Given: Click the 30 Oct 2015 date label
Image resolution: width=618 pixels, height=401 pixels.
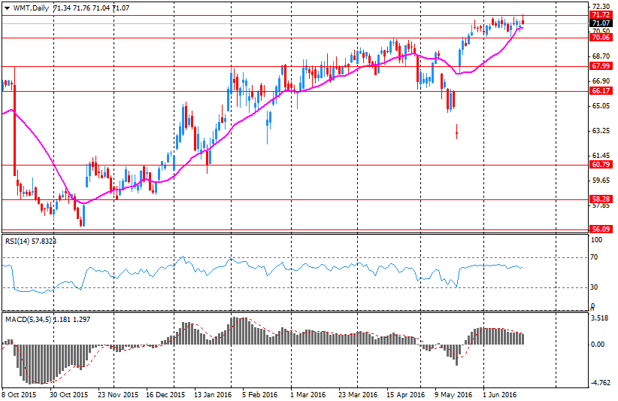Looking at the screenshot, I should tap(69, 395).
